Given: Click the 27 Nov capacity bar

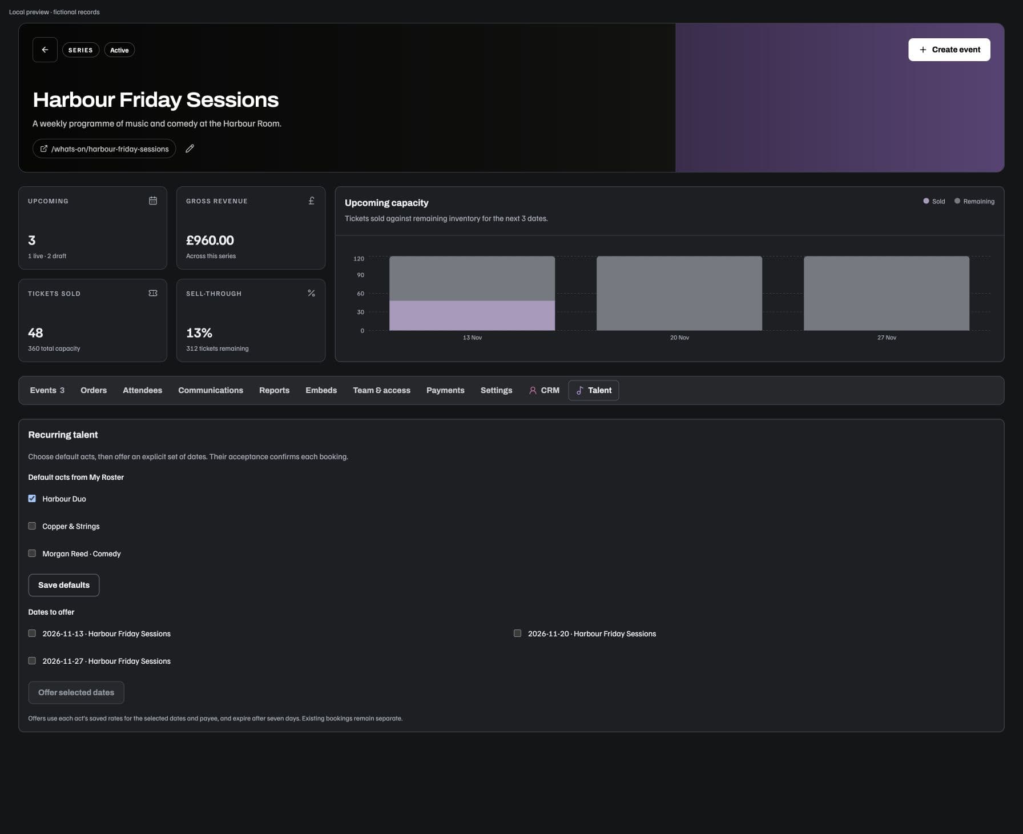Looking at the screenshot, I should tap(887, 293).
